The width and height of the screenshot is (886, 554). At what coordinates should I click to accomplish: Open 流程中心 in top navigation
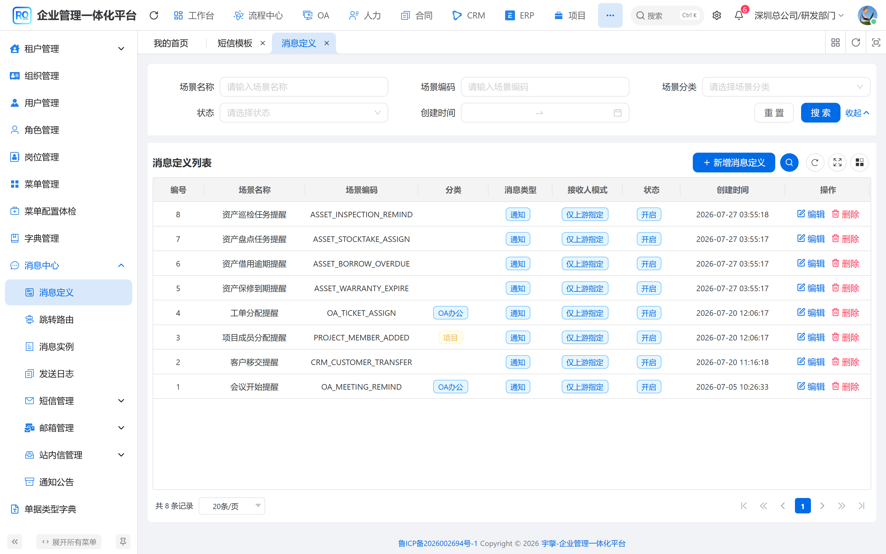pyautogui.click(x=258, y=15)
